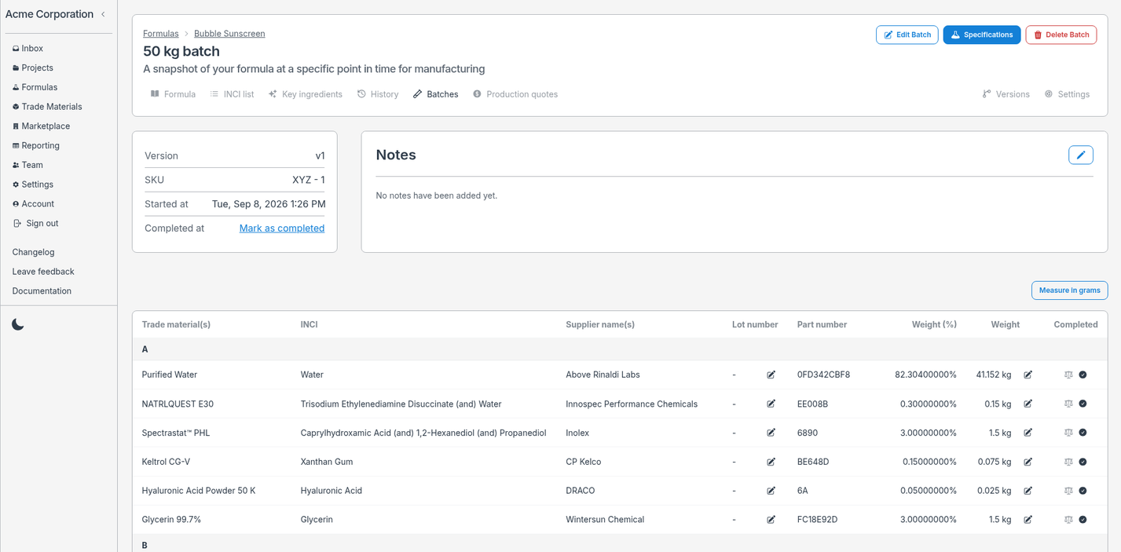Click Leave feedback link
The image size is (1121, 552).
point(43,272)
